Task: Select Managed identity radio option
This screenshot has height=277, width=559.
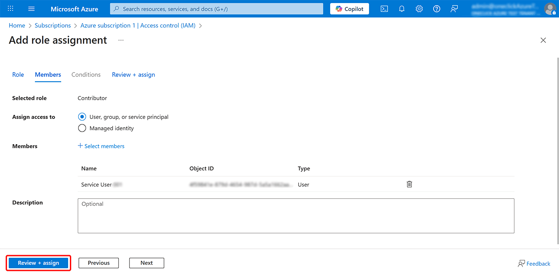Action: tap(82, 128)
